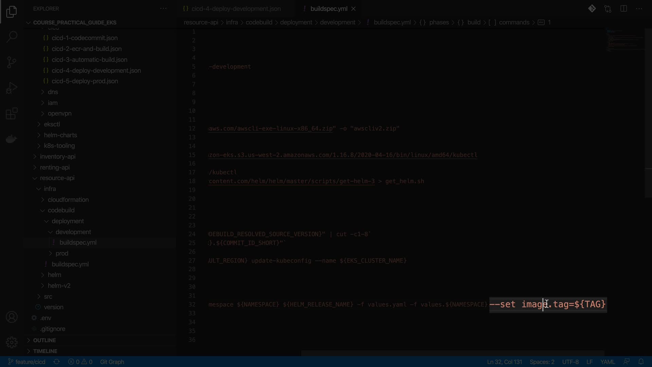Close the buildspec.yml tab
Screen dimensions: 652x367
coord(354,9)
